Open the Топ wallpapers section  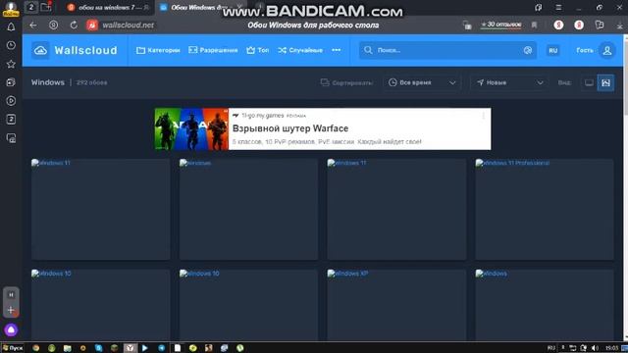coord(257,50)
